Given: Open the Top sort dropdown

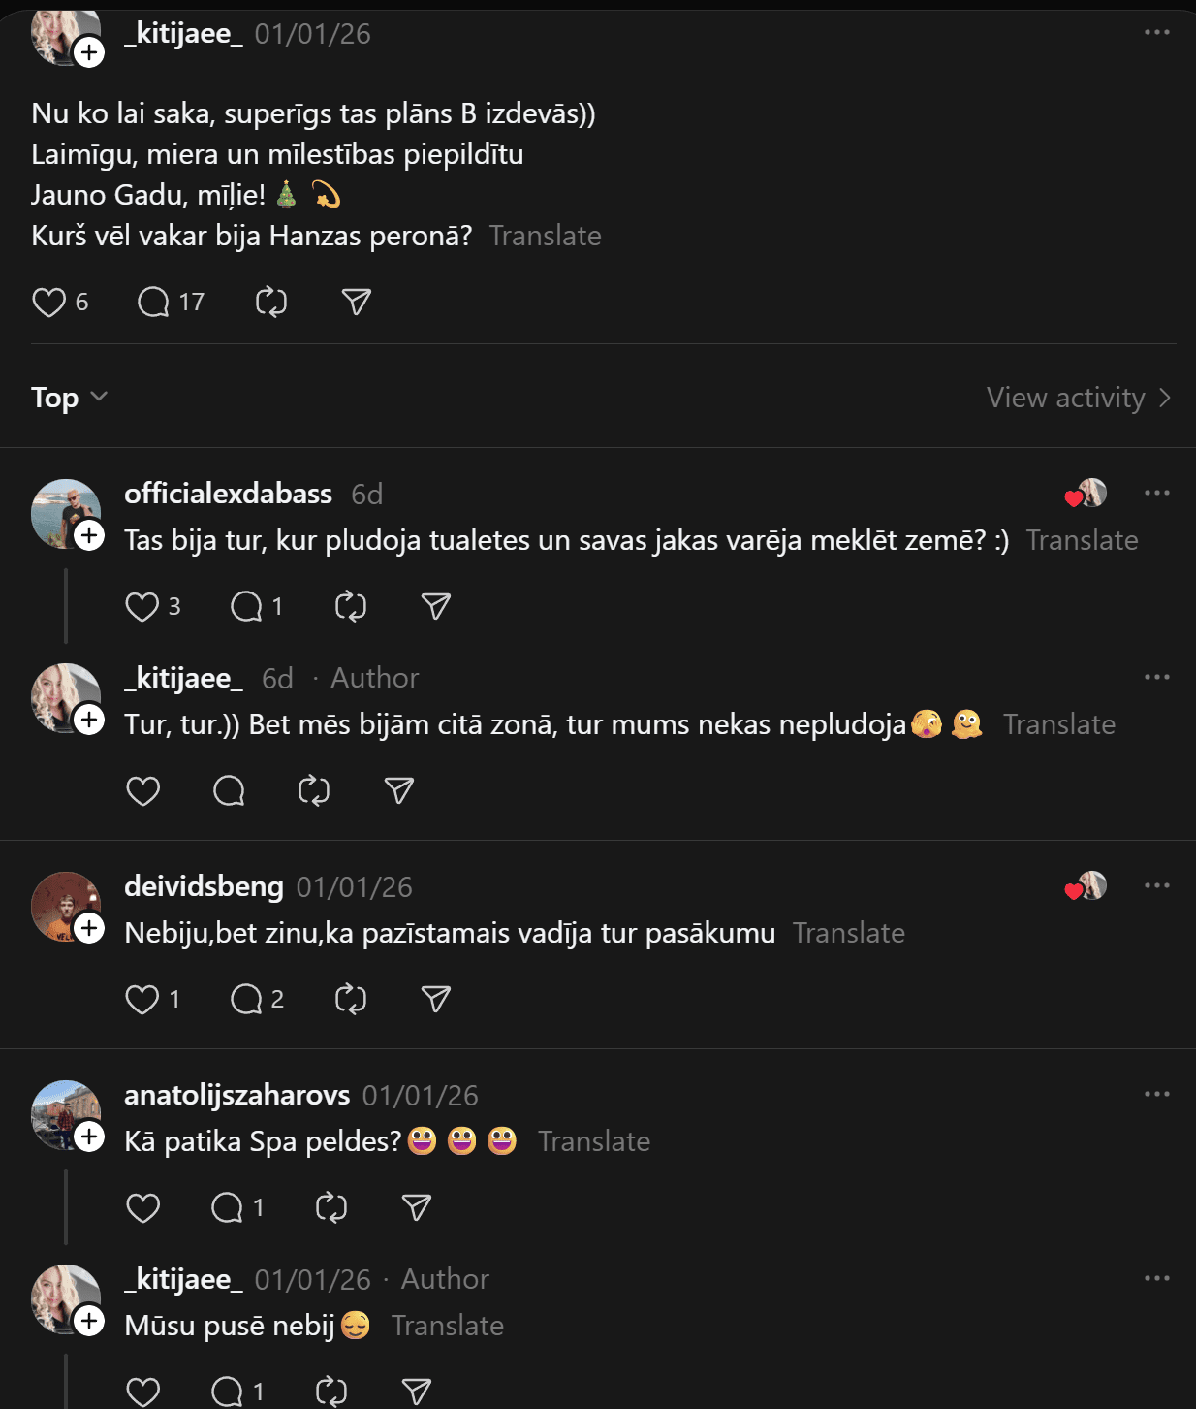Looking at the screenshot, I should tap(69, 398).
